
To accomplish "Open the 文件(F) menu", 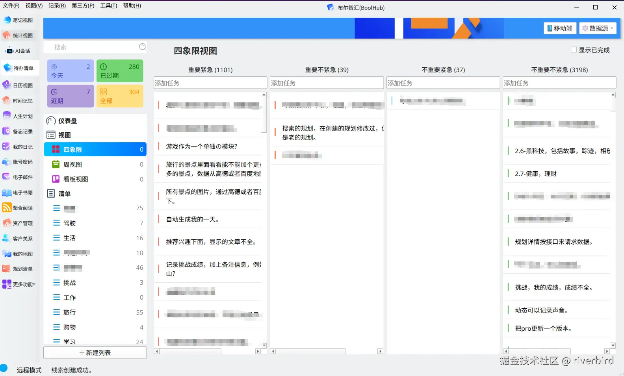I will point(11,6).
